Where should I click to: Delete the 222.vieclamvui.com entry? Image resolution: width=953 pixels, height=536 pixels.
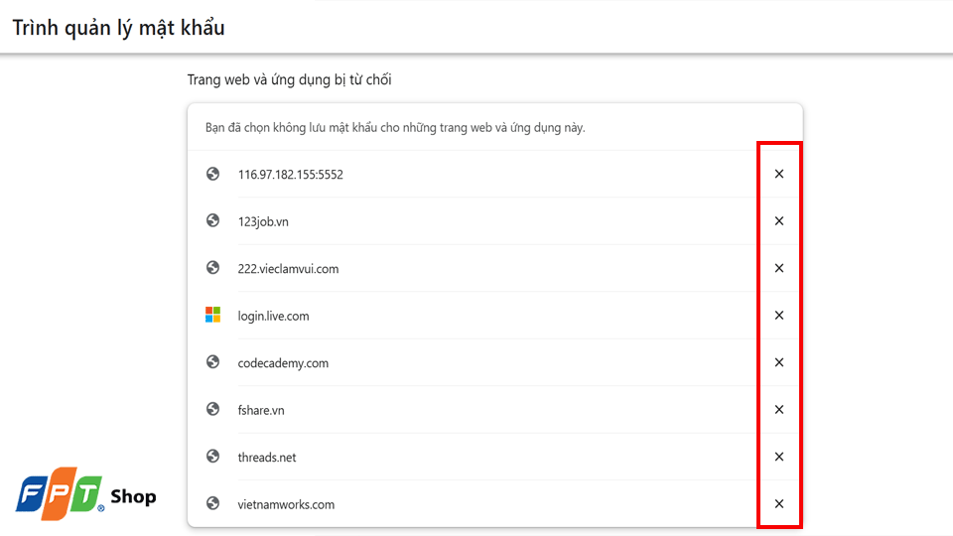tap(779, 268)
